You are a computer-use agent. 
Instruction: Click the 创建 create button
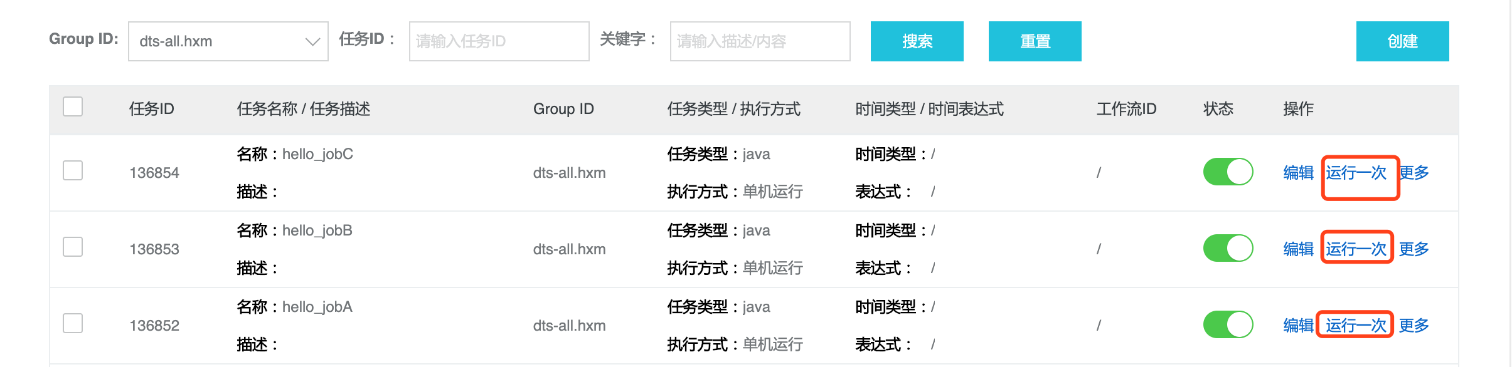coord(1402,41)
